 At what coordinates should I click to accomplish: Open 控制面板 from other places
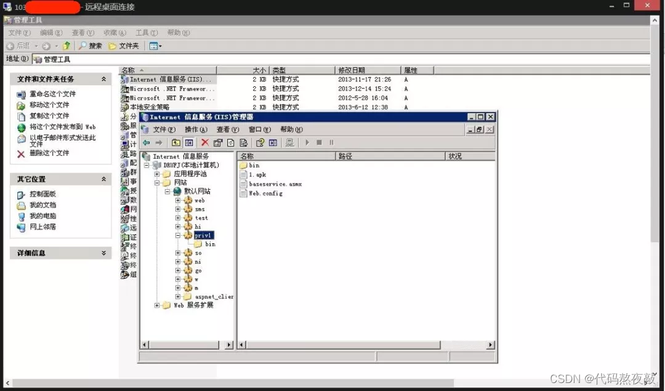tap(42, 194)
